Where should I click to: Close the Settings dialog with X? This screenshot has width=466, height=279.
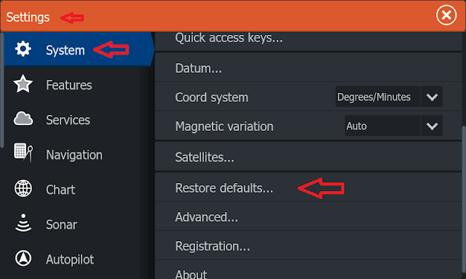(446, 15)
